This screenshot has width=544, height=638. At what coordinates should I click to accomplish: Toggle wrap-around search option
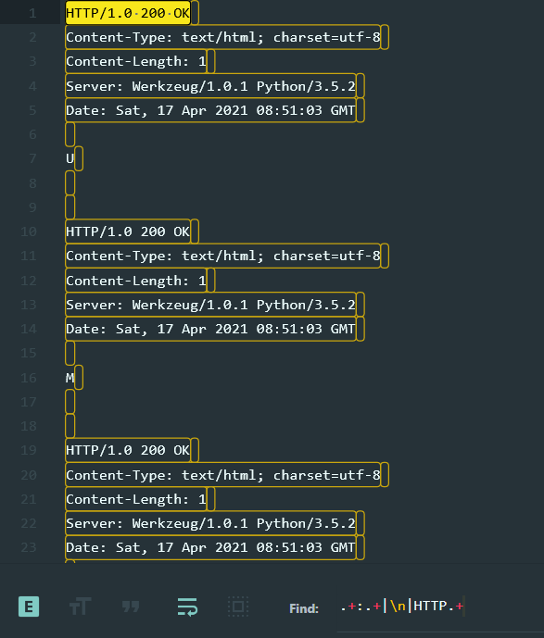click(x=187, y=607)
